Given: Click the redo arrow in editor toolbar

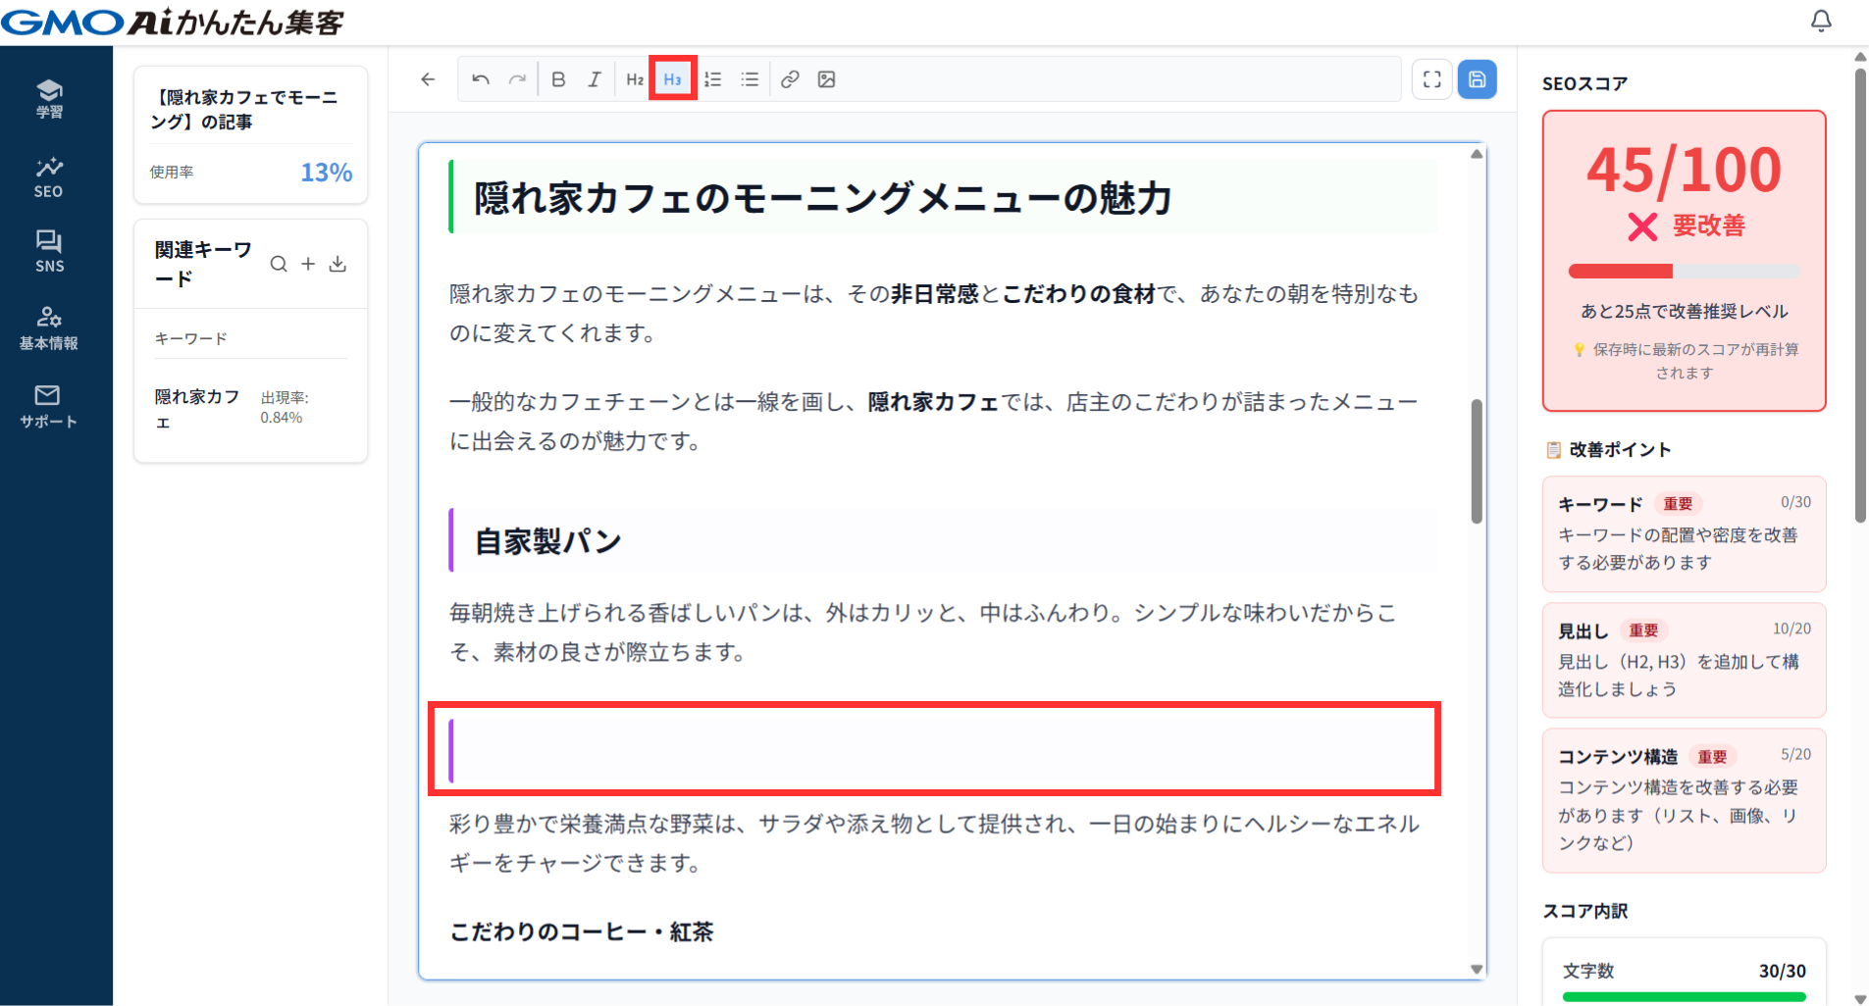Looking at the screenshot, I should pos(517,79).
